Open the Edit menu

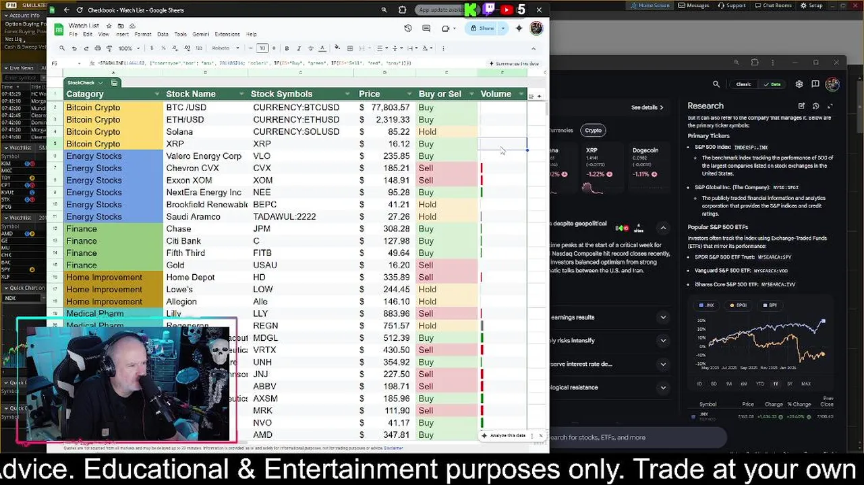[88, 34]
